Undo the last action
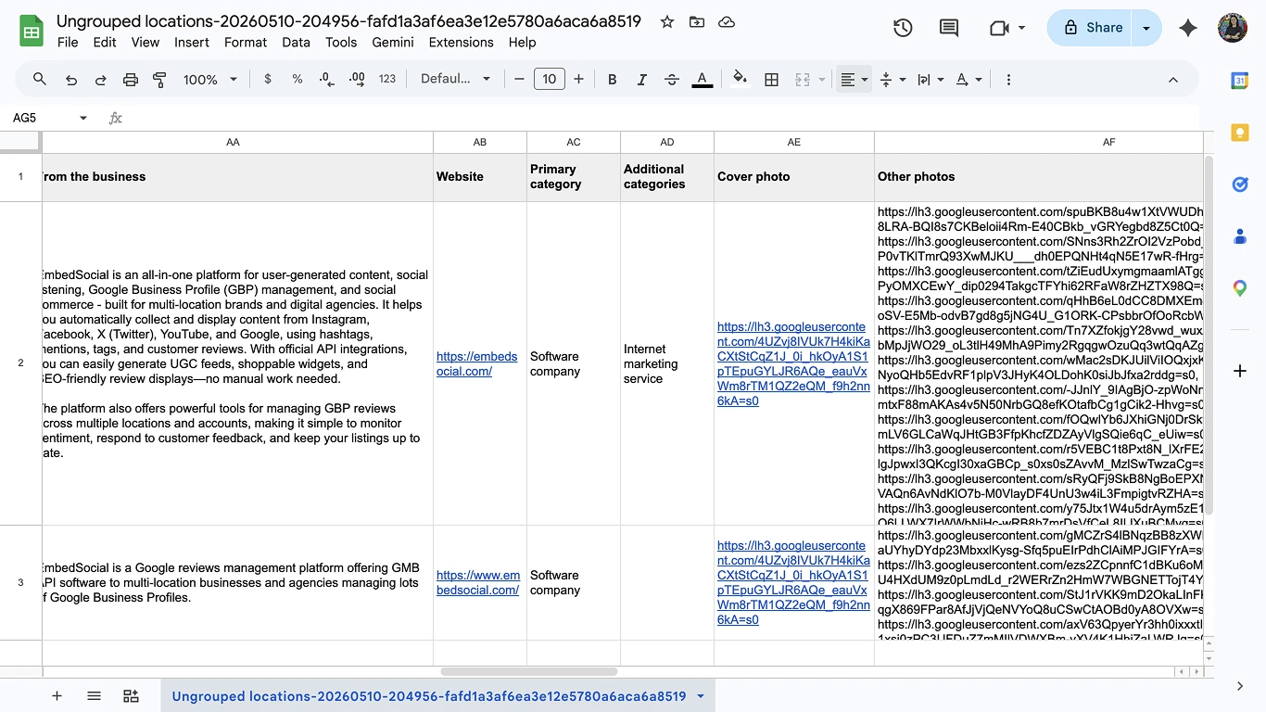The image size is (1266, 712). 71,80
